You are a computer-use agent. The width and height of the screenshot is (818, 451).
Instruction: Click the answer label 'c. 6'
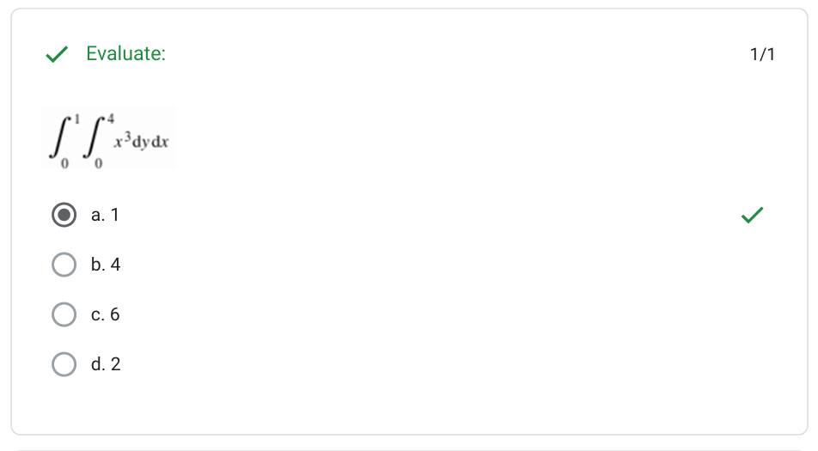106,314
